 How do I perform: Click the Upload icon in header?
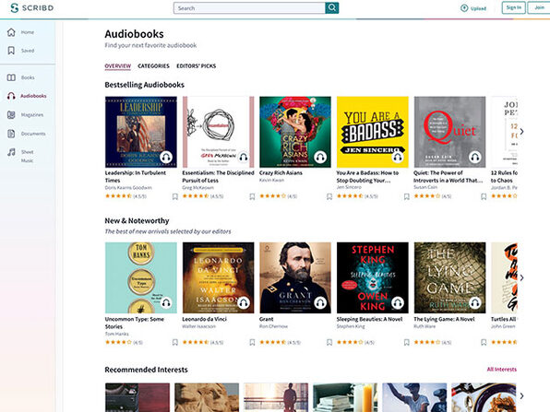pyautogui.click(x=464, y=8)
